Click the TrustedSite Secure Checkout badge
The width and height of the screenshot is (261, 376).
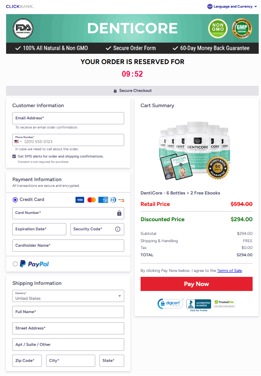point(224,302)
